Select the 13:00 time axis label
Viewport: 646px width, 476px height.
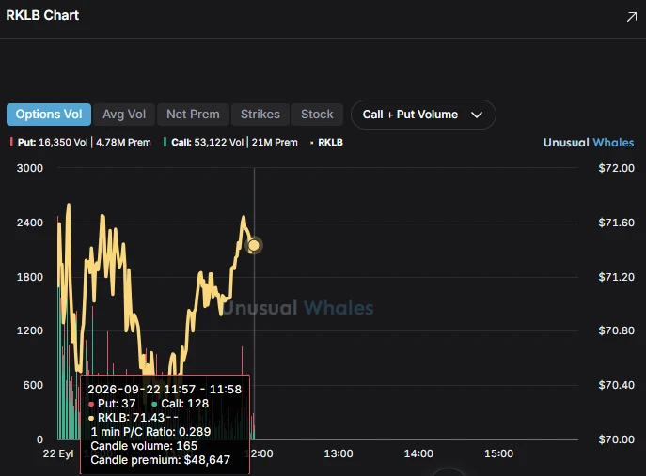[x=339, y=453]
